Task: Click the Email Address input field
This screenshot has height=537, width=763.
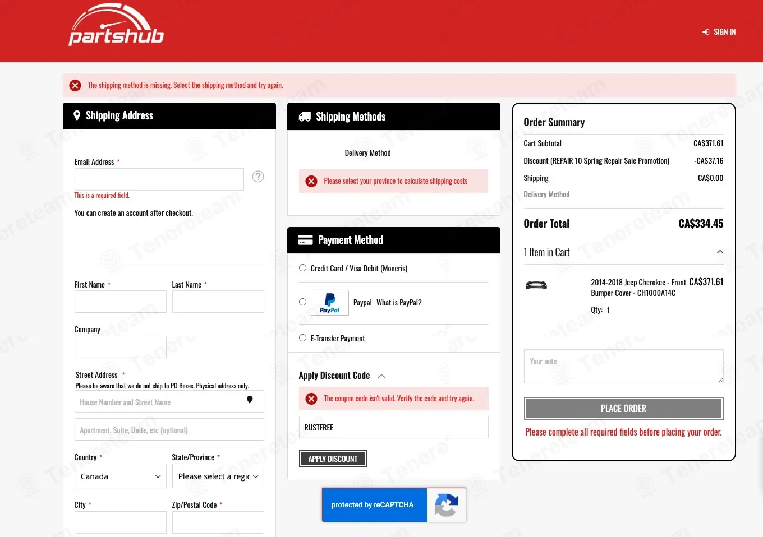Action: [x=159, y=179]
